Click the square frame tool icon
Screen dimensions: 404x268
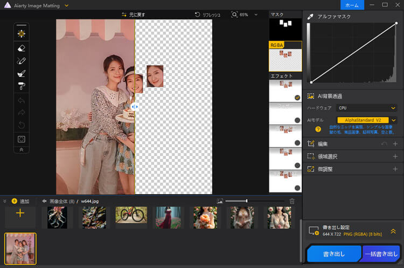tap(22, 139)
